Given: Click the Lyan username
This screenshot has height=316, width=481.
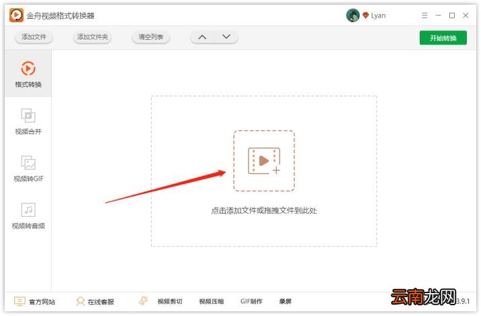Looking at the screenshot, I should [x=378, y=15].
